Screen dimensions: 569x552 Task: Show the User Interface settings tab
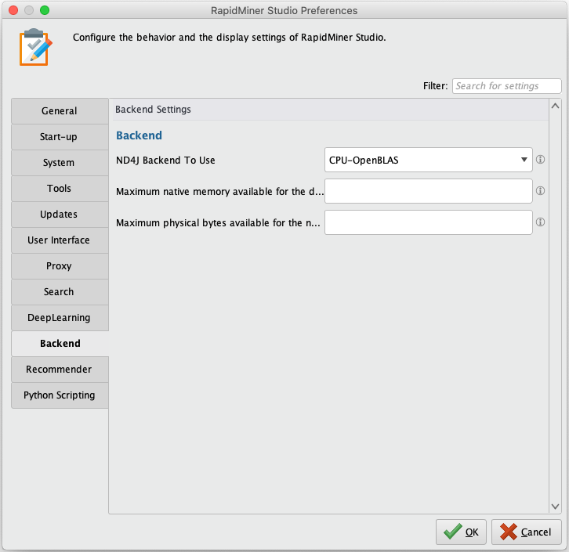coord(60,240)
